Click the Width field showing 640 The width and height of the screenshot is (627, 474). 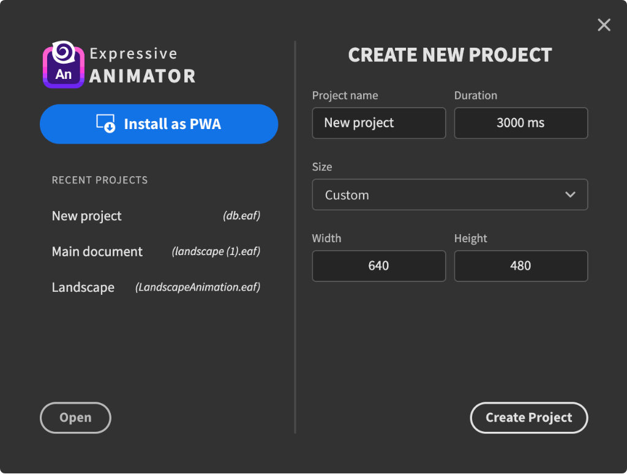378,266
